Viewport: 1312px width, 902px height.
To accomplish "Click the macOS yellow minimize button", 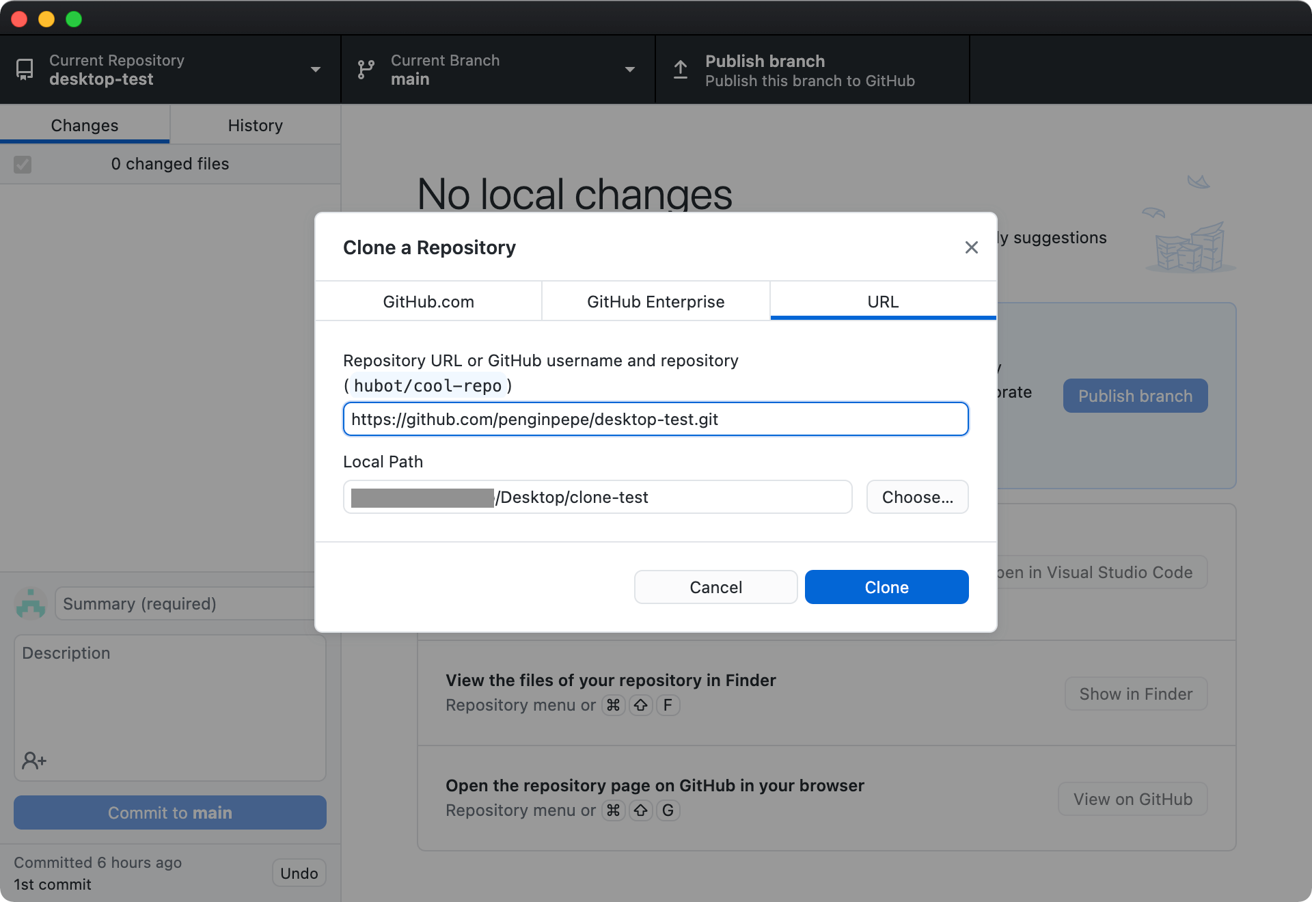I will pyautogui.click(x=46, y=18).
